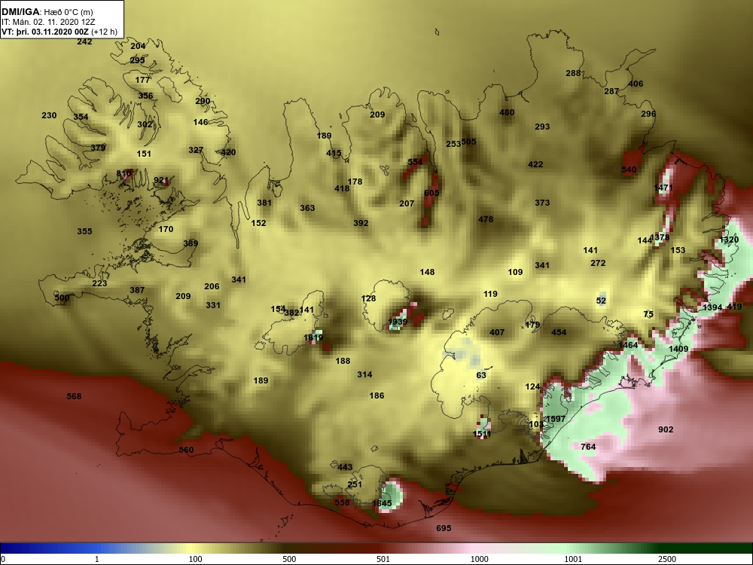
Task: Click the 422 map value
Action: [x=535, y=164]
